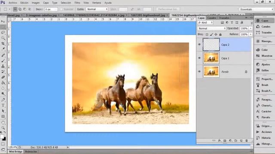Select the History Brush tool
Image resolution: width=275 pixels, height=154 pixels.
pos(3,71)
